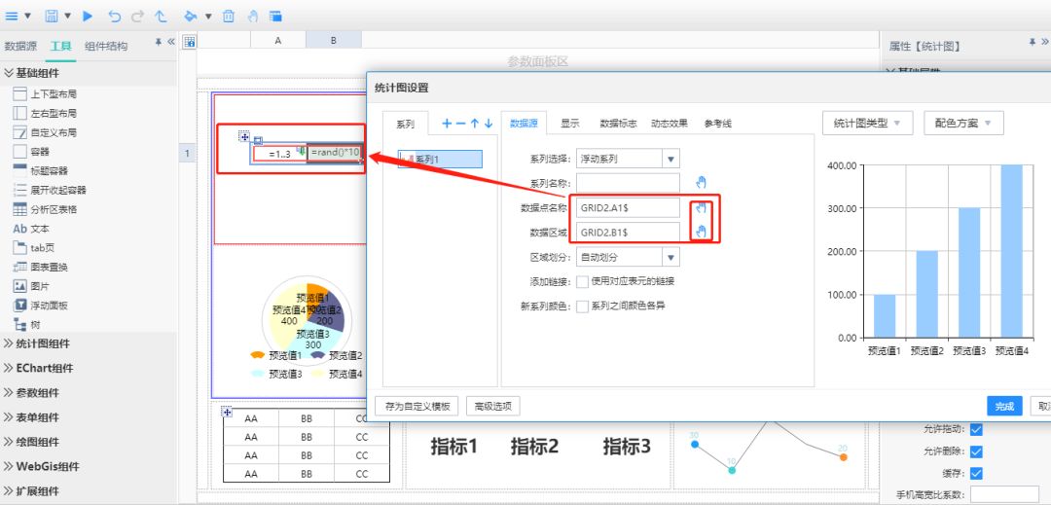Click the Undo arrow icon
Viewport: 1051px width, 505px height.
click(x=115, y=16)
